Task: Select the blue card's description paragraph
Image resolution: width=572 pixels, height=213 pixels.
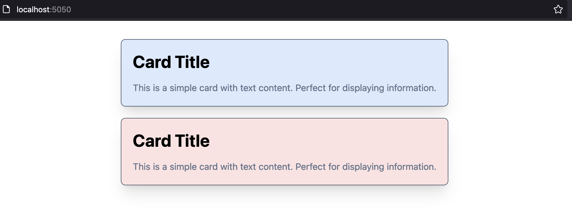Action: tap(285, 88)
